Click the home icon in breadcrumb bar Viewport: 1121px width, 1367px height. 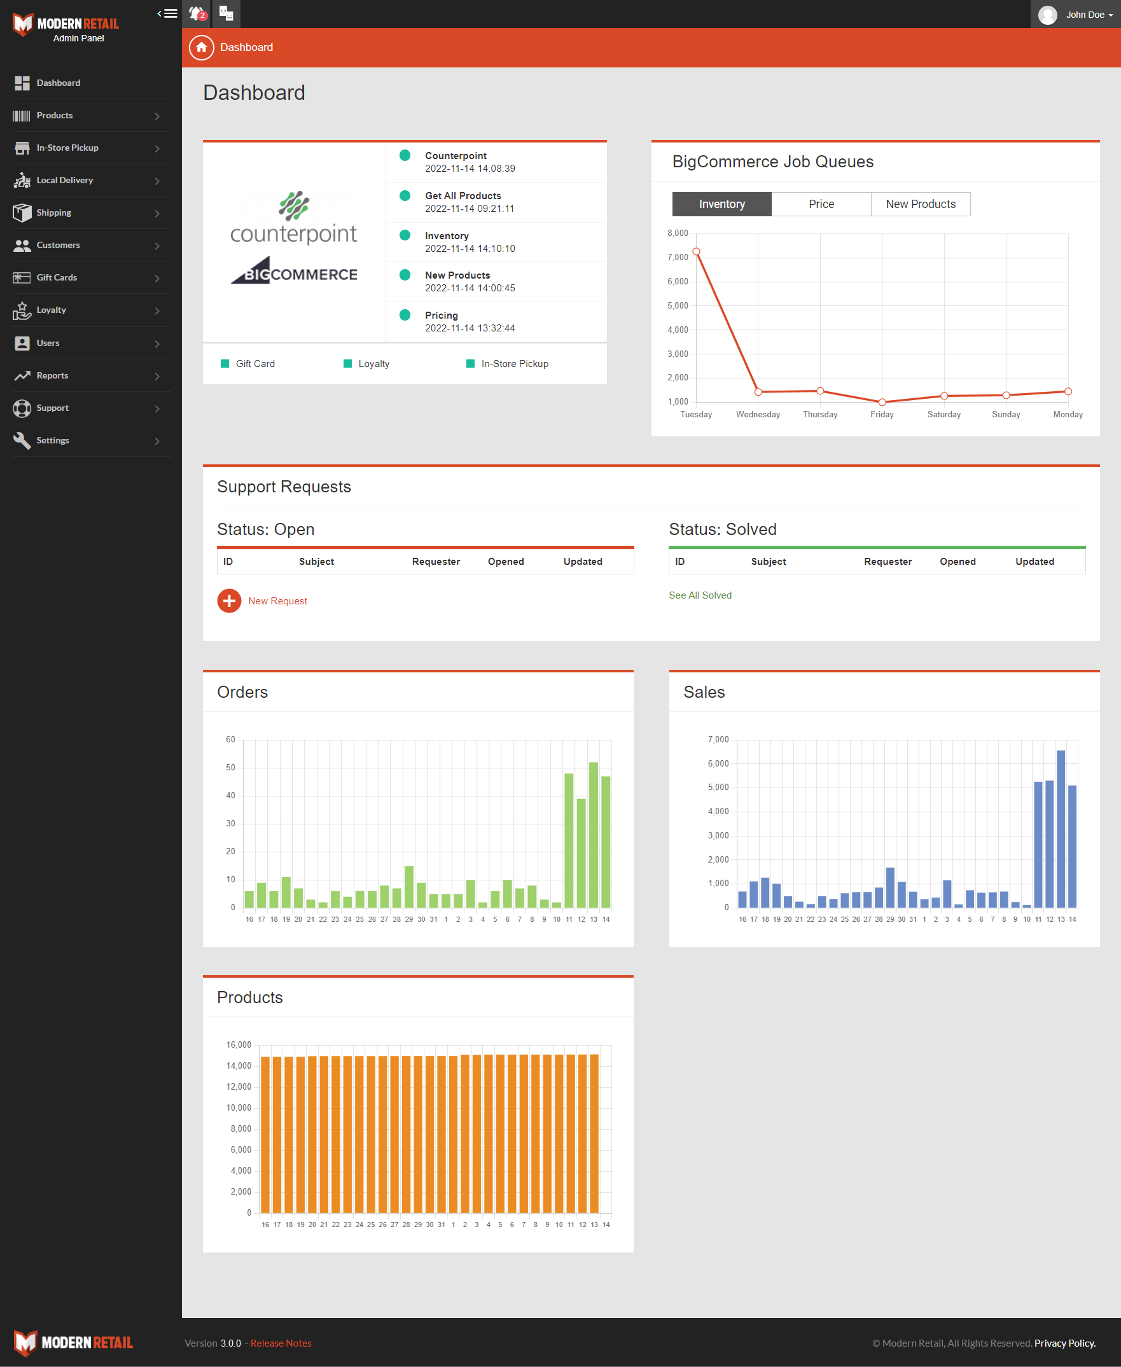point(202,47)
